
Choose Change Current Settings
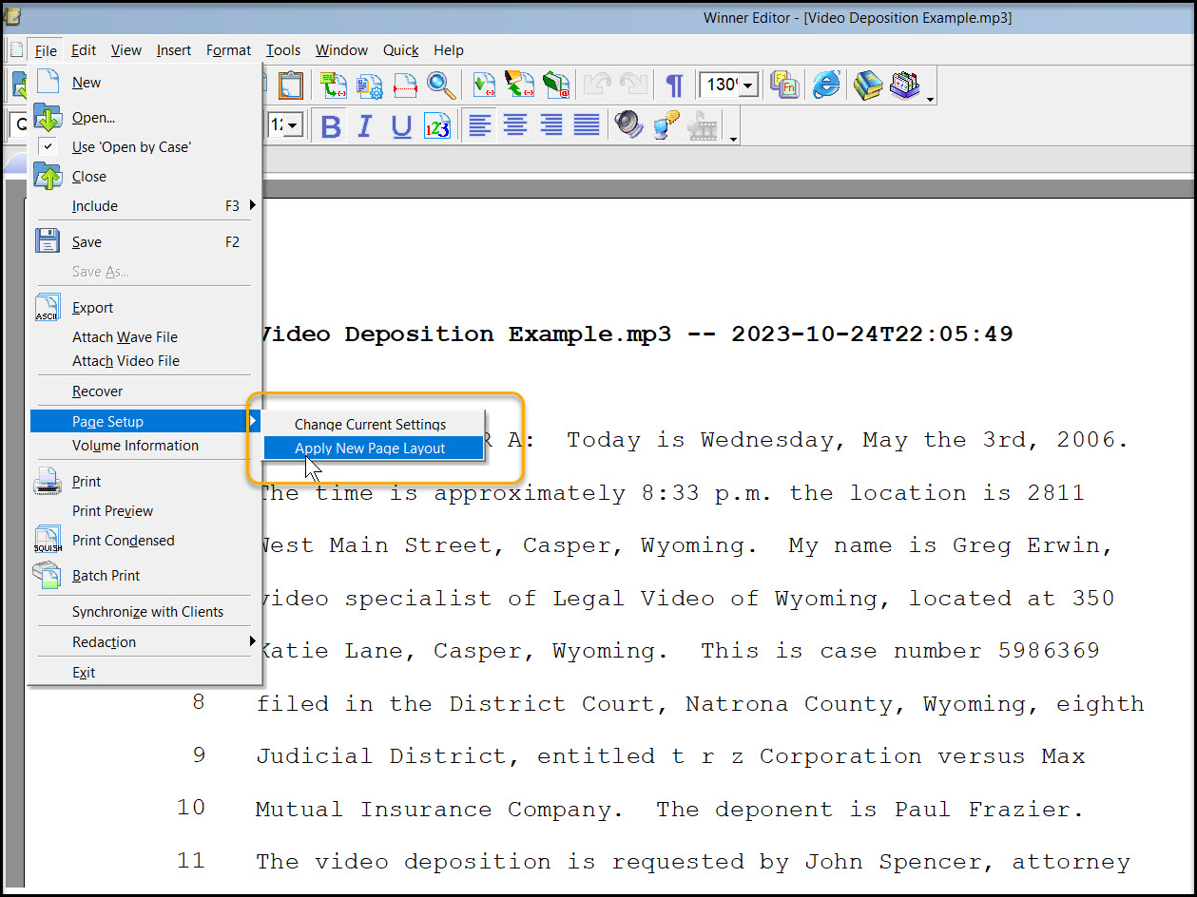[373, 425]
